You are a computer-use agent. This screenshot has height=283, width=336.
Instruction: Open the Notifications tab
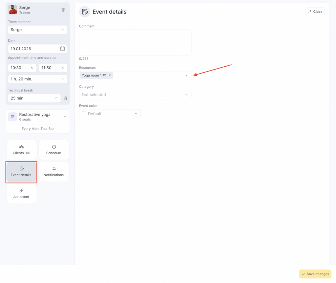(x=54, y=172)
